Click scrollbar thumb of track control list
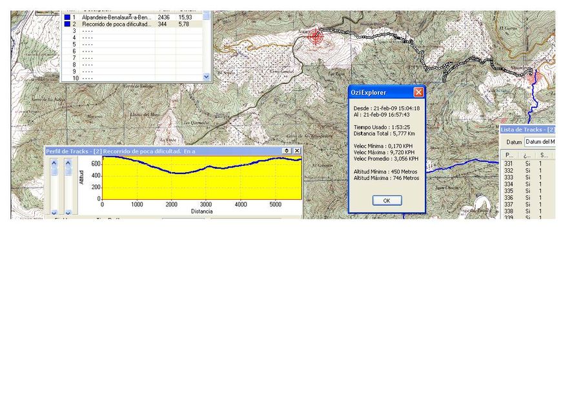Viewport: 583px width, 412px height. point(207,16)
